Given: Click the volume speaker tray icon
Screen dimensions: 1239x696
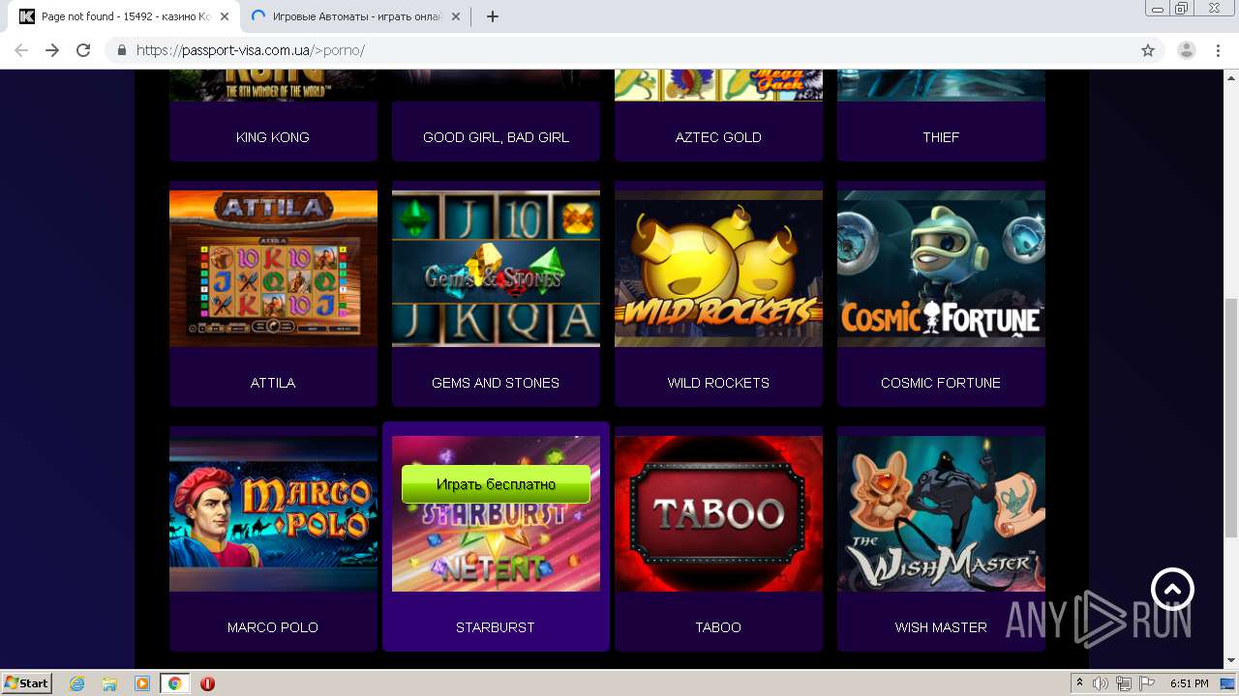Looking at the screenshot, I should point(1102,683).
